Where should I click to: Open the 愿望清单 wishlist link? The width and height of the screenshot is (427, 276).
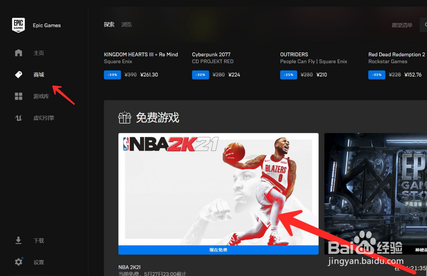[x=402, y=25]
